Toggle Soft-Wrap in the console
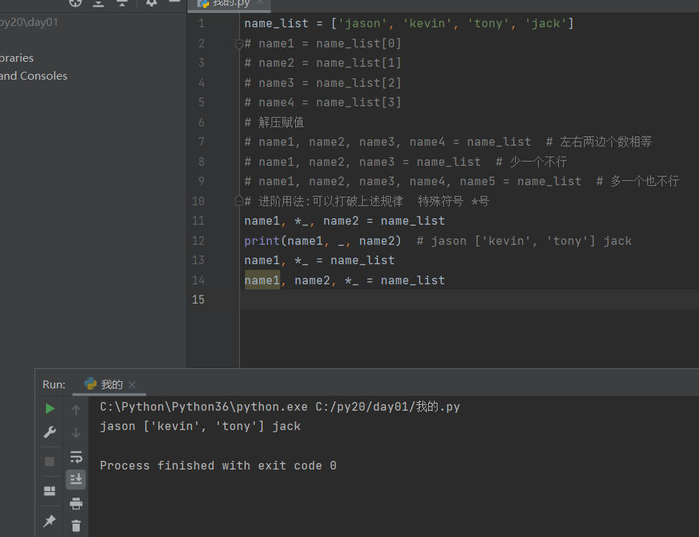This screenshot has height=537, width=699. coord(76,457)
